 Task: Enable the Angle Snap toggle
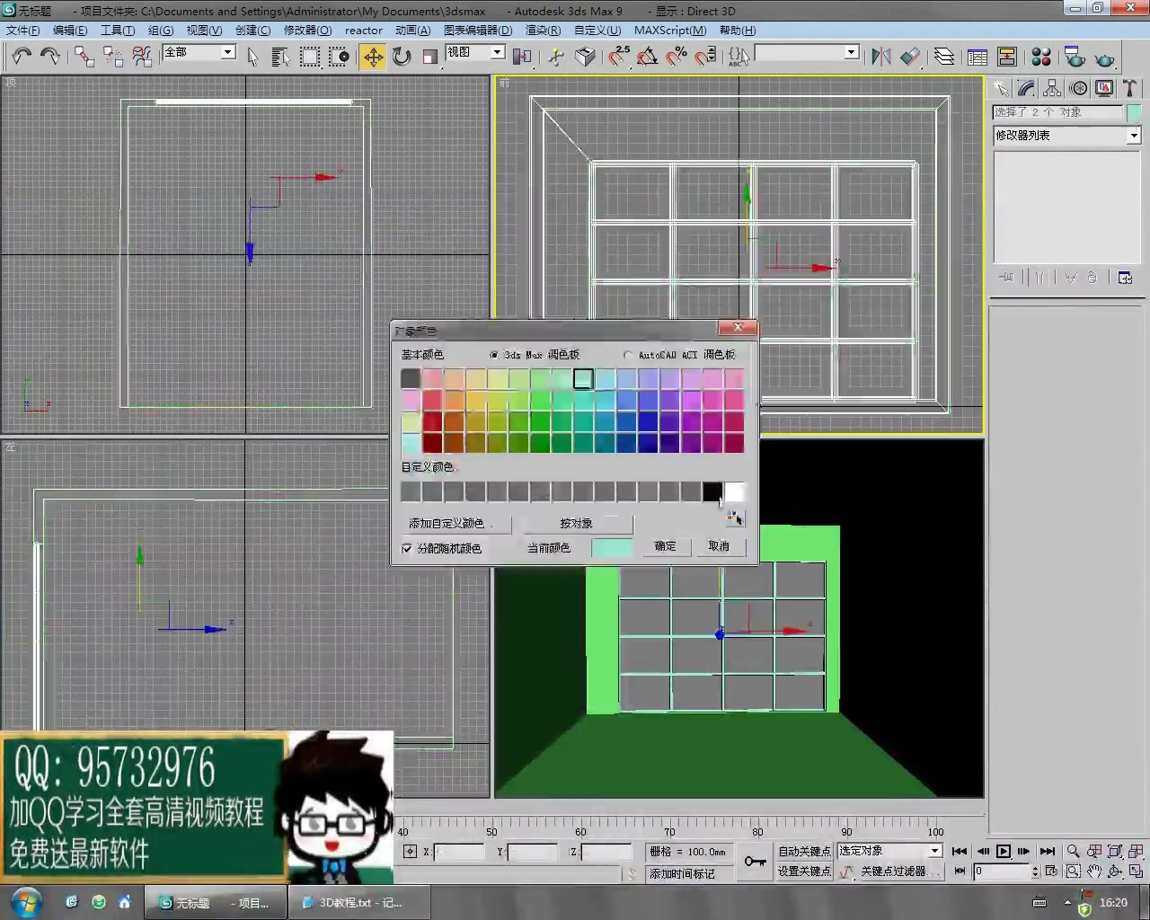pos(648,57)
